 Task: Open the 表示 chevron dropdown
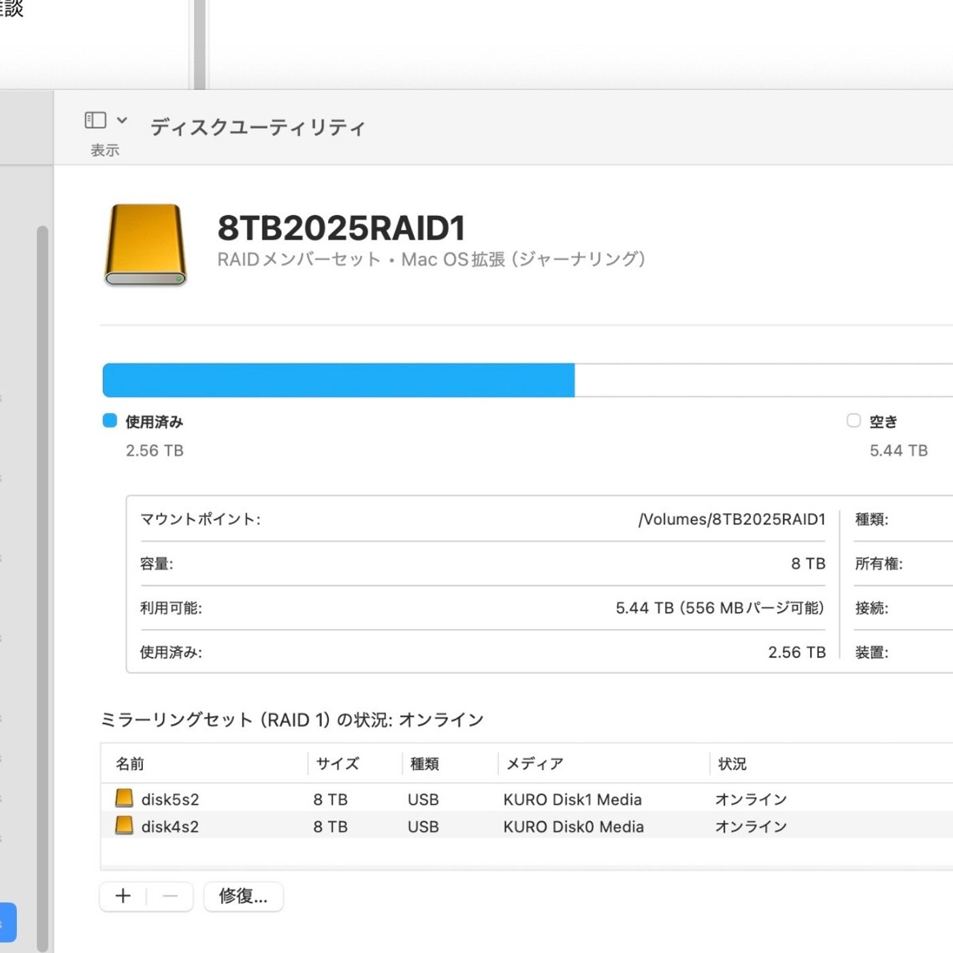122,120
